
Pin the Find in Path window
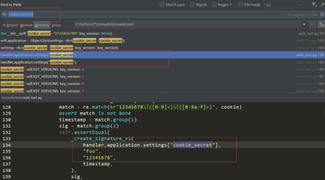pos(322,5)
